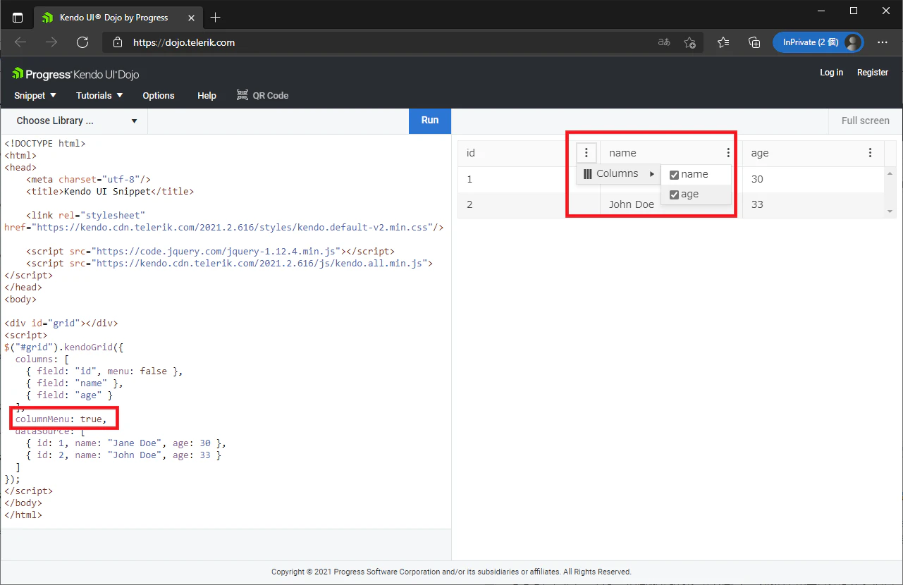Viewport: 903px width, 585px height.
Task: Click the lock icon in address bar
Action: click(x=118, y=42)
